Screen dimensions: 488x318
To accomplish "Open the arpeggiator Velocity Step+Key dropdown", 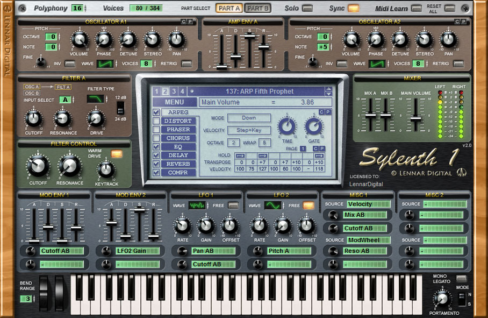I will tap(249, 130).
